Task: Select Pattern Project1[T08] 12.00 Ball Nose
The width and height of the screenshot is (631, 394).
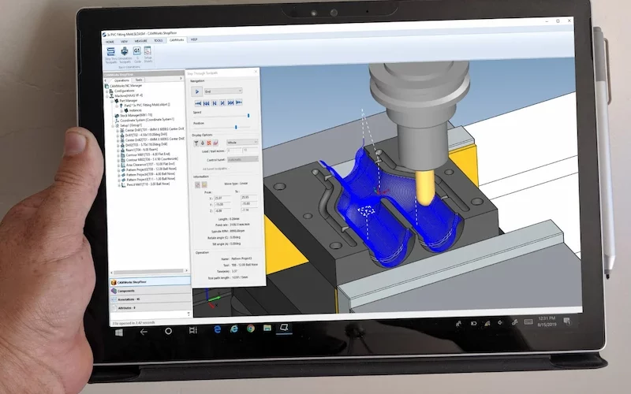Action: click(x=151, y=169)
